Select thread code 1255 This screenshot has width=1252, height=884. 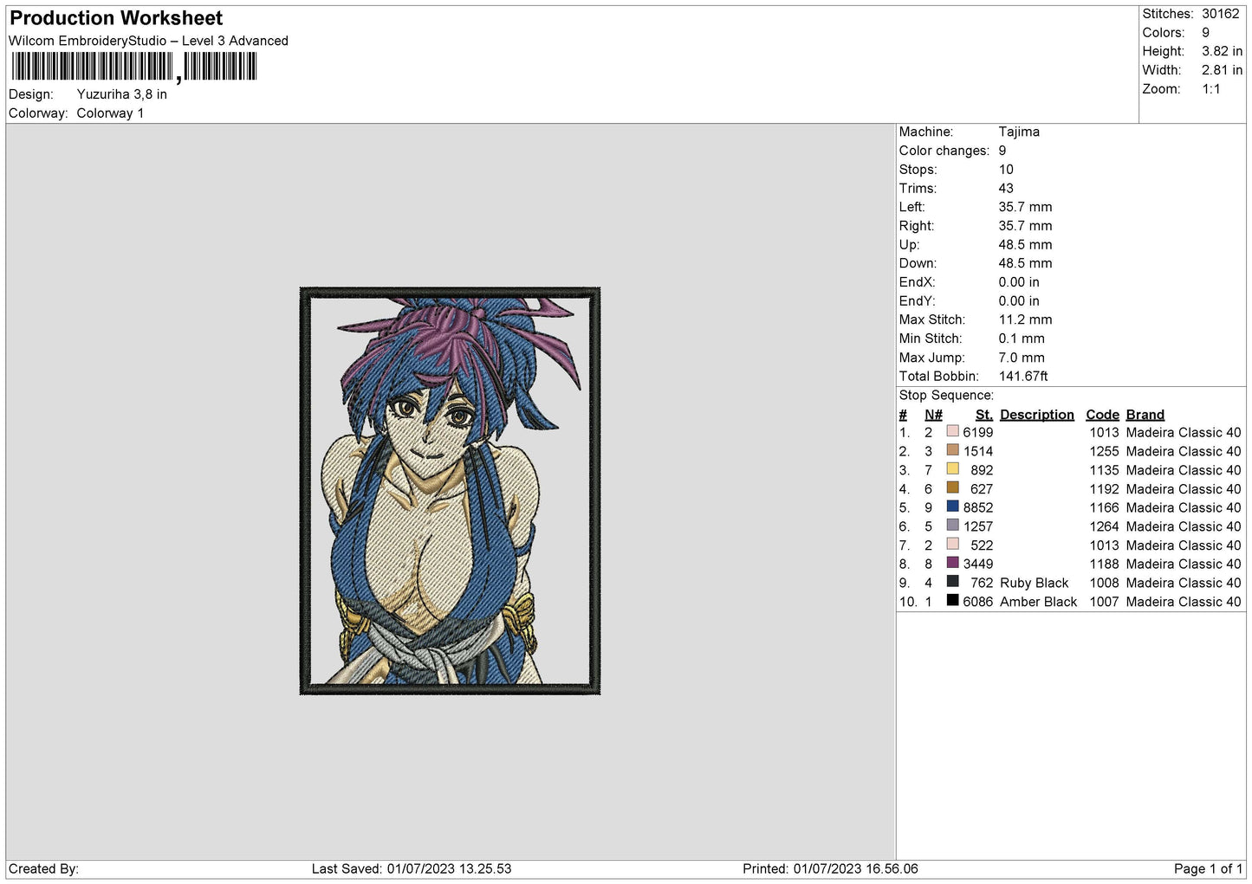1105,452
